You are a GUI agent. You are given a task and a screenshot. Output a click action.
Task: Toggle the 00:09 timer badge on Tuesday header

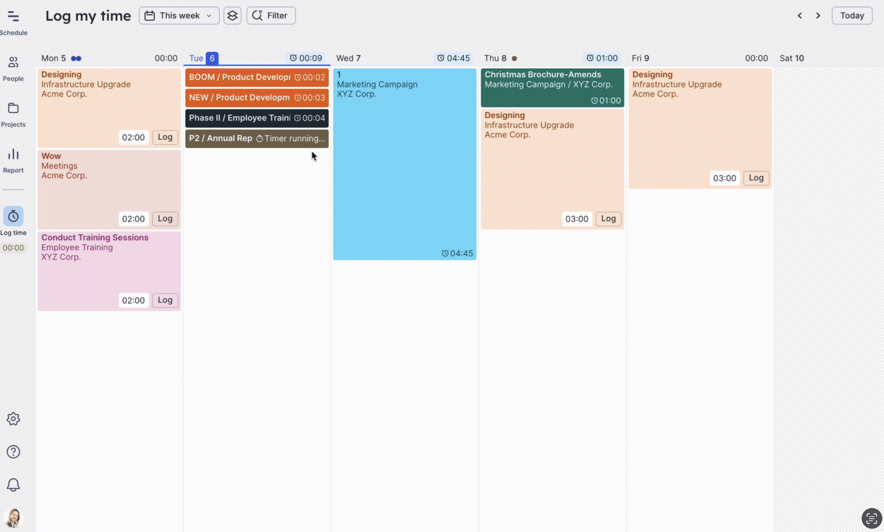click(306, 58)
